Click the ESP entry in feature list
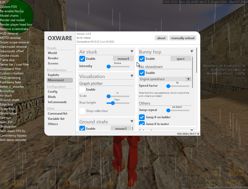This screenshot has width=248, height=189. click(x=2, y=2)
